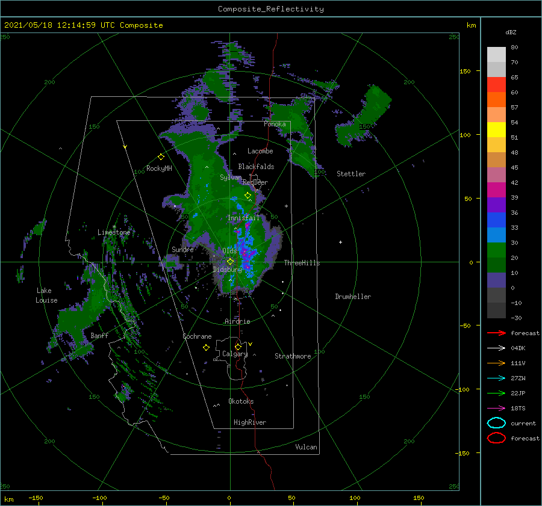
Task: Select the bright green swatch below 30
Action: 496,250
